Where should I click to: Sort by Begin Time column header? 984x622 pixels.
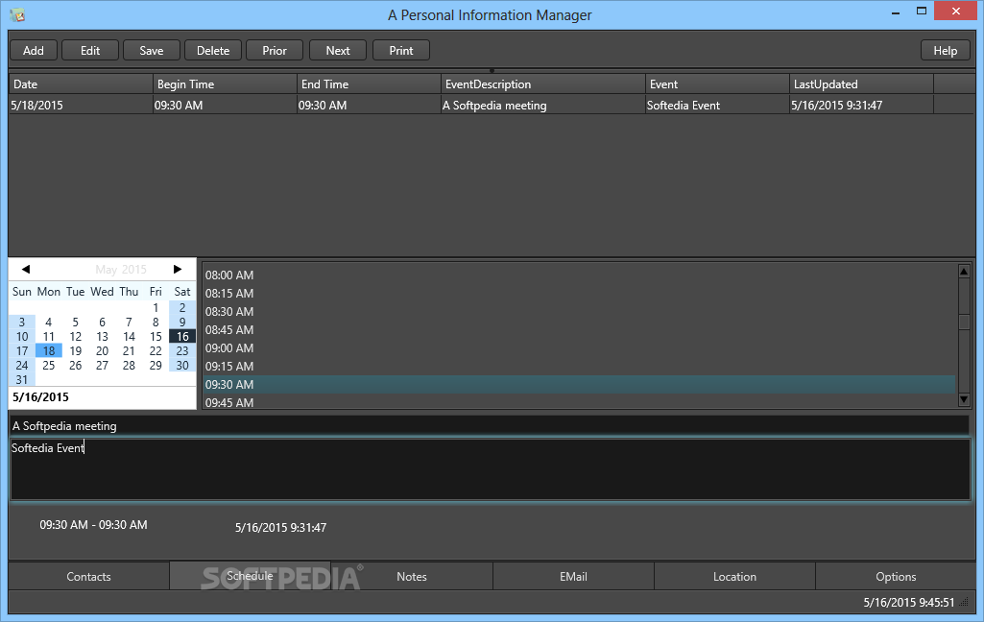click(x=226, y=84)
